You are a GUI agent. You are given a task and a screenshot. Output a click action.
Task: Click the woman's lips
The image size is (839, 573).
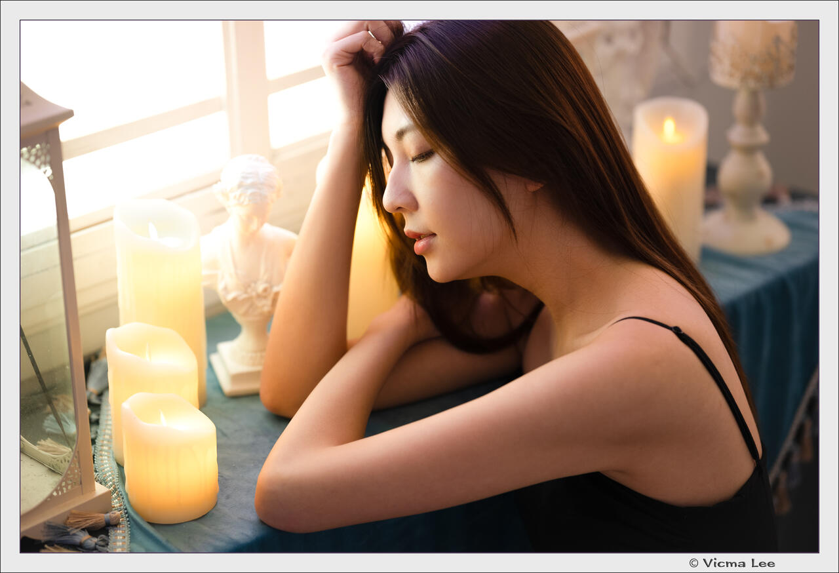coord(419,240)
